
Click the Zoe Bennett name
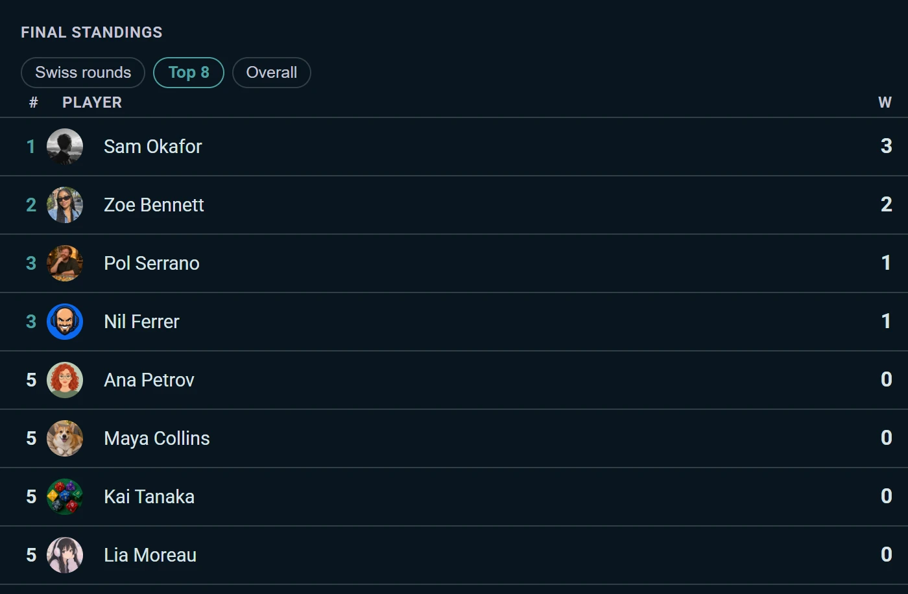click(154, 205)
